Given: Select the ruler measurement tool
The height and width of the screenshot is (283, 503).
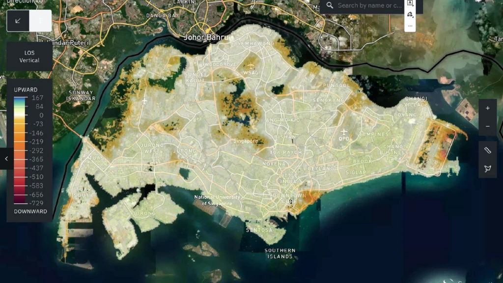Looking at the screenshot, I should click(x=487, y=150).
